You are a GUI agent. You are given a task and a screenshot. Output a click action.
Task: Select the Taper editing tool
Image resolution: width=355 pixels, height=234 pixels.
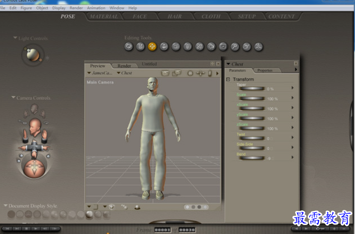188,47
